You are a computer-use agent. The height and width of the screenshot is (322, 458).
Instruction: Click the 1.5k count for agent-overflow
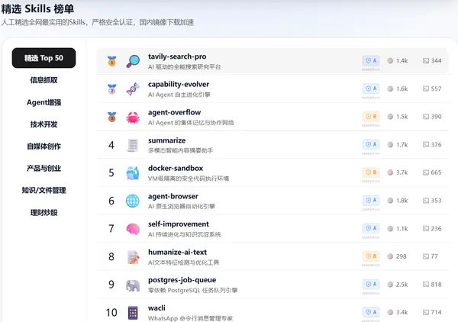(402, 117)
